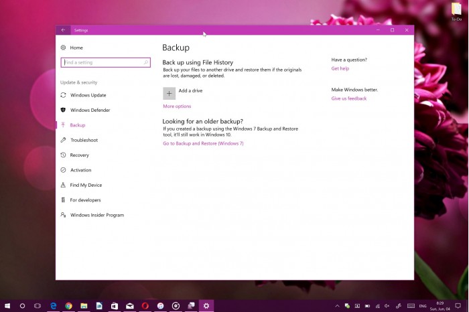The height and width of the screenshot is (312, 469).
Task: Open the More options link
Action: coord(177,106)
